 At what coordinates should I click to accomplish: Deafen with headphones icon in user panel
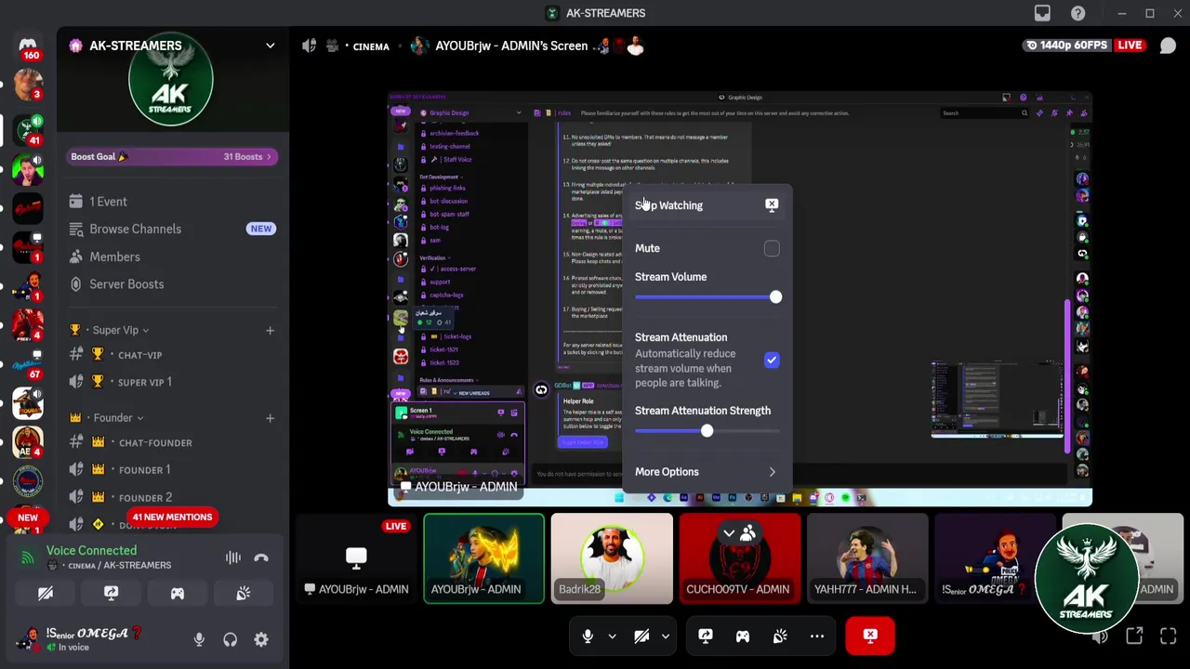click(x=230, y=639)
